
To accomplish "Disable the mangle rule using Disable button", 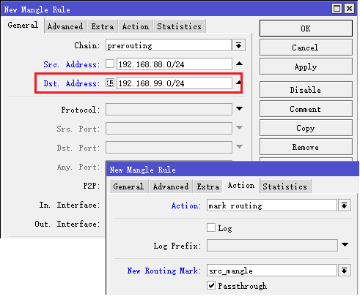I will pos(306,90).
